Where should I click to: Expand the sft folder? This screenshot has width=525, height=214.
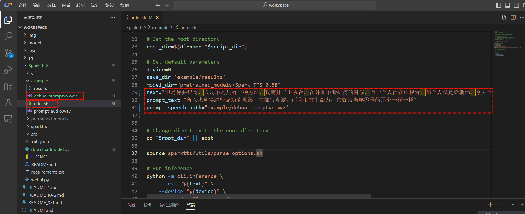tap(69, 58)
